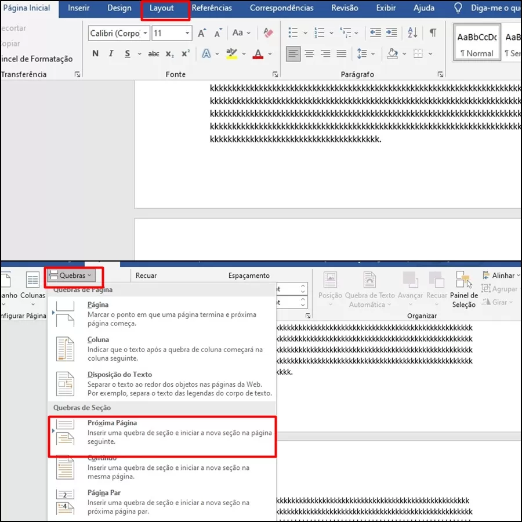The width and height of the screenshot is (522, 522).
Task: Click the shading paint bucket icon
Action: click(x=393, y=53)
